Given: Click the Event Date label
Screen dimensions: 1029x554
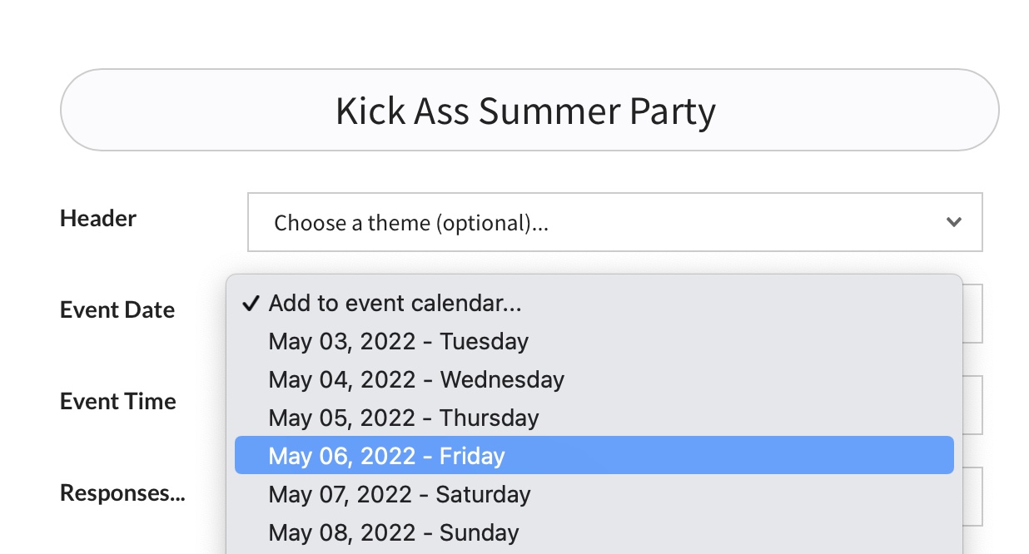Looking at the screenshot, I should (117, 310).
